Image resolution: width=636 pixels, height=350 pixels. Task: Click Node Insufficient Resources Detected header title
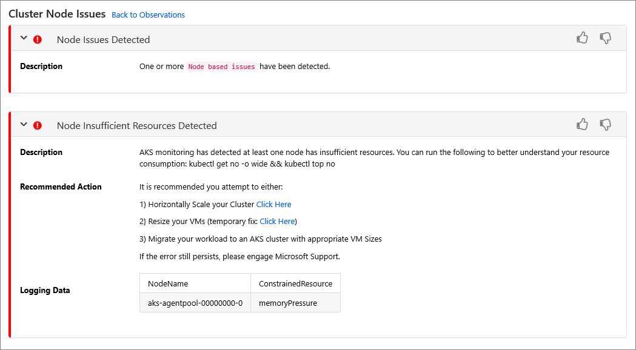click(x=136, y=125)
